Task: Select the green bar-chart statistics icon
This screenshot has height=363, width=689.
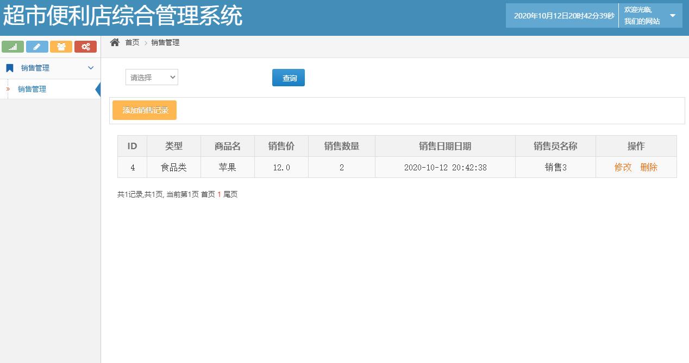Action: (x=12, y=47)
